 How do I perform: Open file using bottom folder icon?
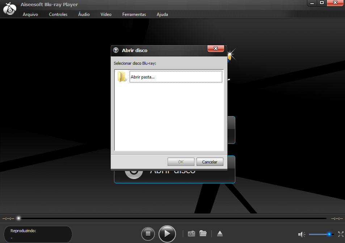coord(203,234)
